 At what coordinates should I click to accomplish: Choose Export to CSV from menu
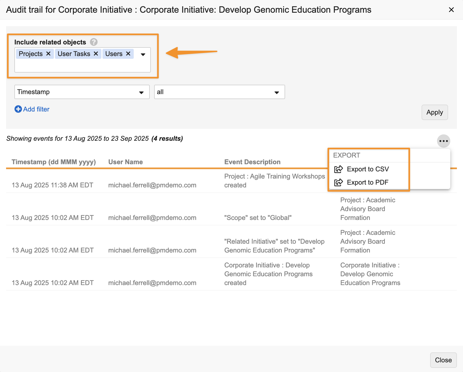368,169
